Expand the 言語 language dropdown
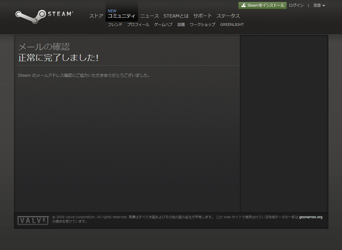This screenshot has width=342, height=250. click(x=319, y=5)
